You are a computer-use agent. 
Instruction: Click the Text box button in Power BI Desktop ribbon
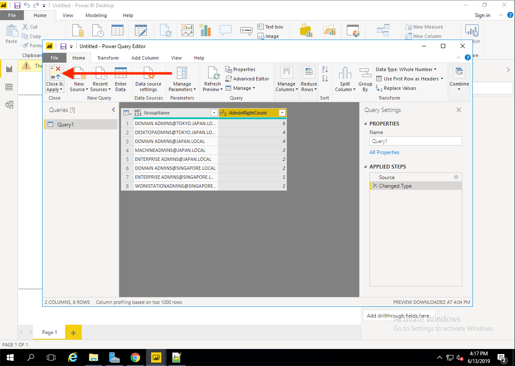(x=270, y=27)
